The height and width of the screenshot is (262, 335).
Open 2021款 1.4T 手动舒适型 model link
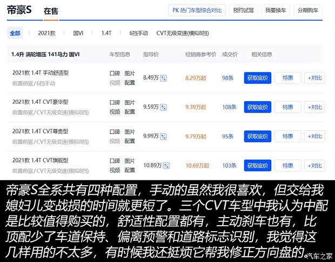point(41,73)
